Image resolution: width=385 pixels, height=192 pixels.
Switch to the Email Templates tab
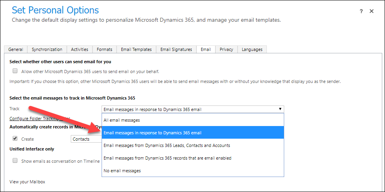point(136,49)
